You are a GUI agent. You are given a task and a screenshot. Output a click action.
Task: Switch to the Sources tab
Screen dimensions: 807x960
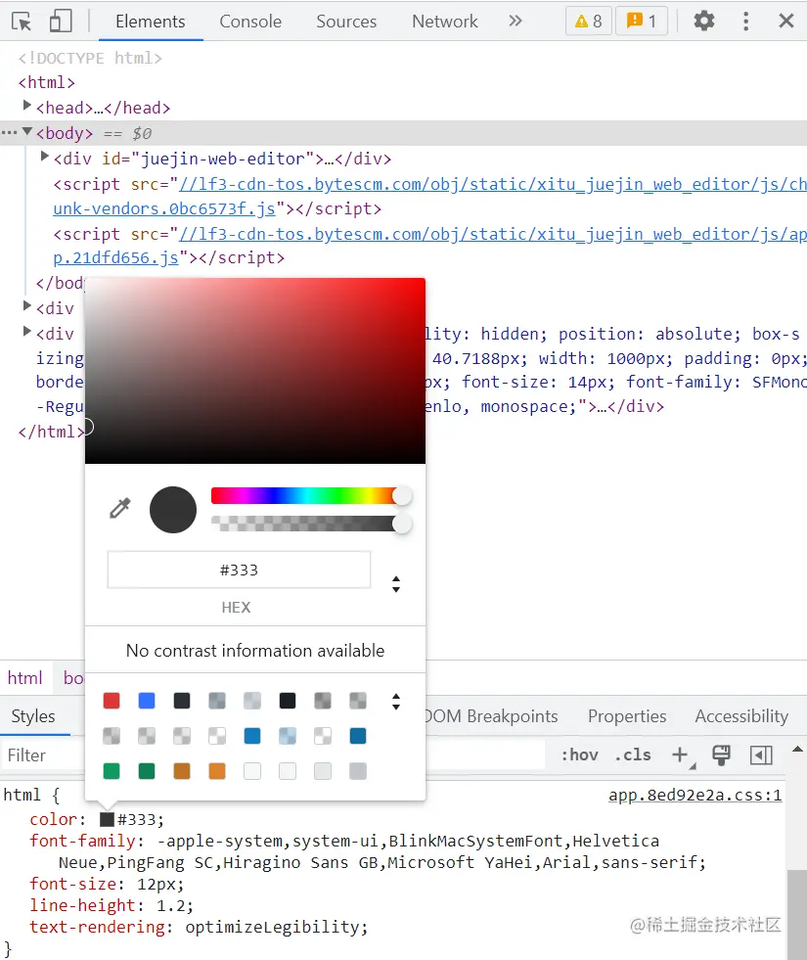click(346, 22)
